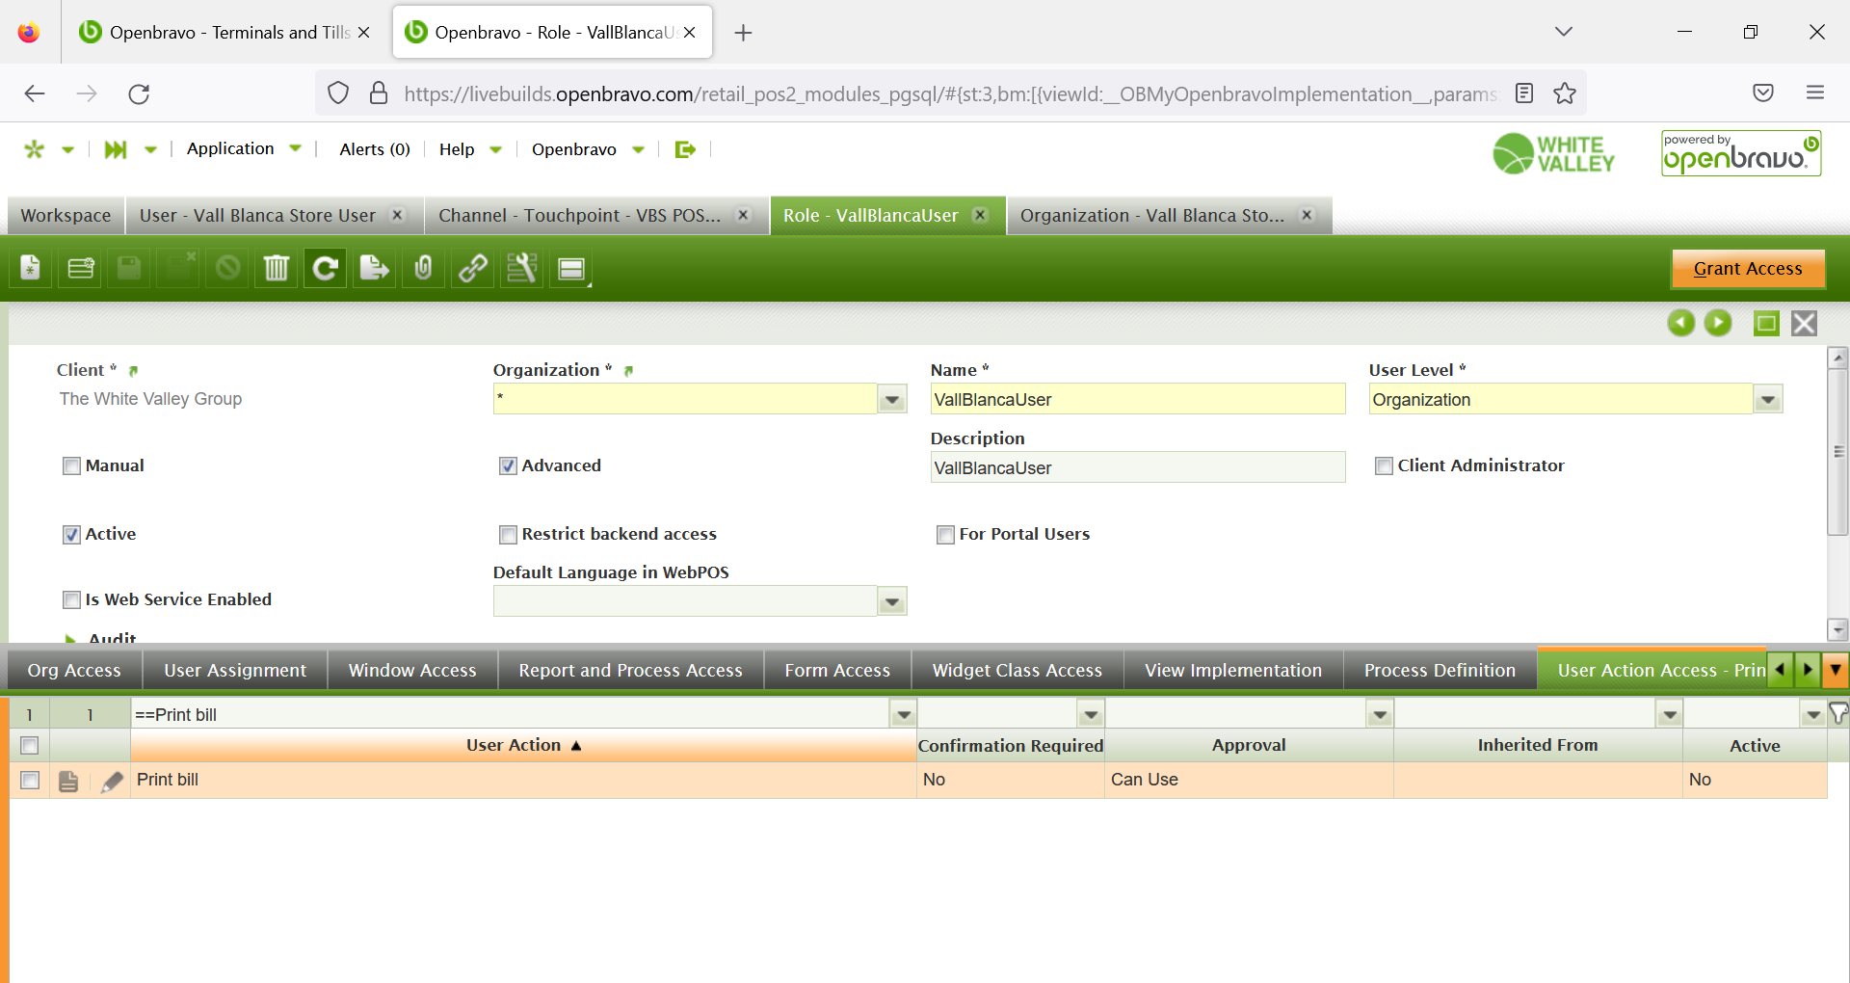Screen dimensions: 1850x983
Task: Open the User Level dropdown
Action: 1767,400
